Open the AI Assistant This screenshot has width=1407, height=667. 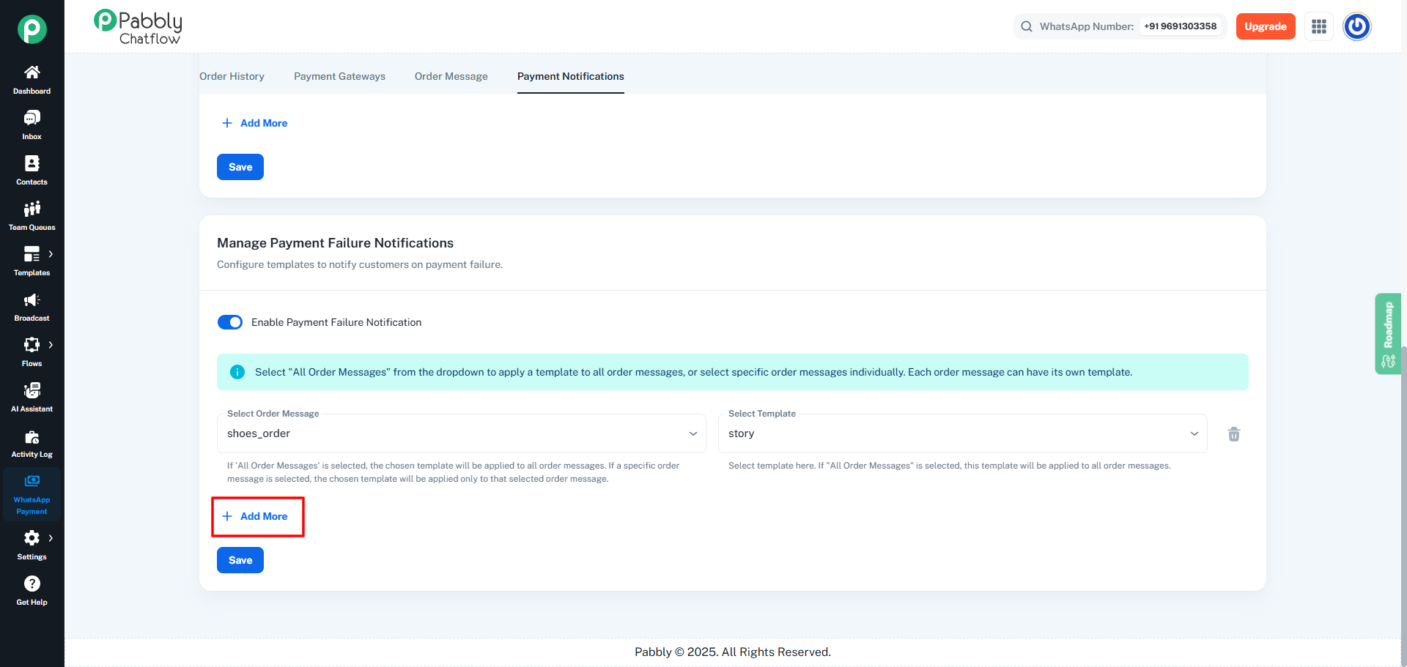[32, 398]
